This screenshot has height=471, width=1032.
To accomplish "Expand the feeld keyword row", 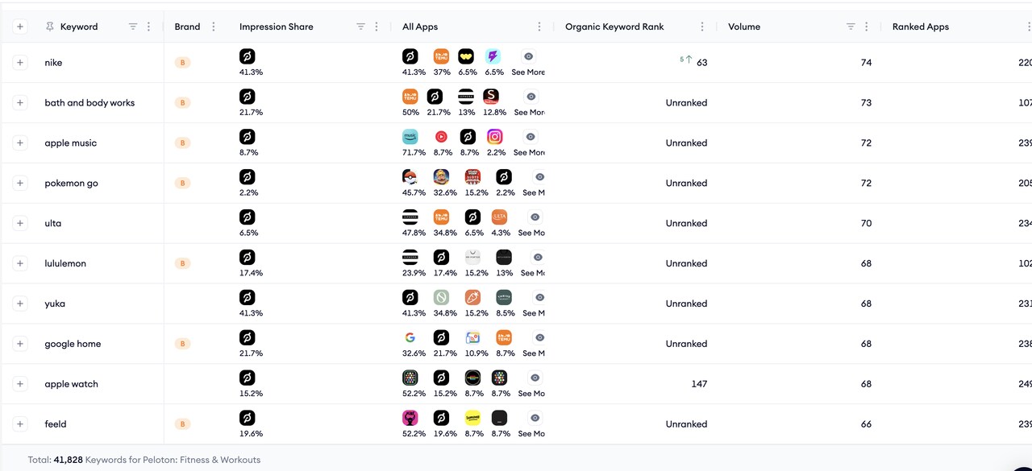I will click(20, 424).
